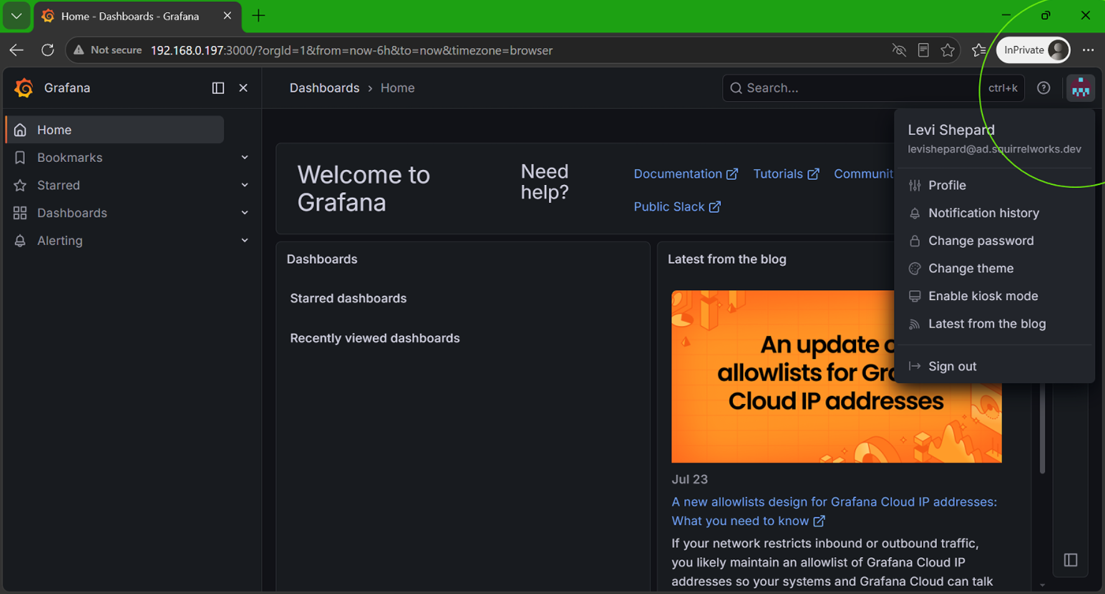Click the Starred dashboards heading

point(348,298)
